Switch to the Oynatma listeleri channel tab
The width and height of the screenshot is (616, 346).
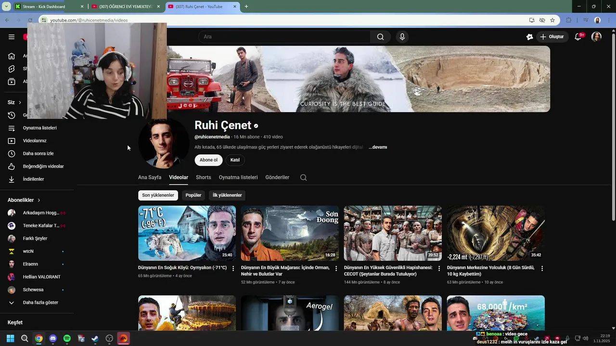238,177
